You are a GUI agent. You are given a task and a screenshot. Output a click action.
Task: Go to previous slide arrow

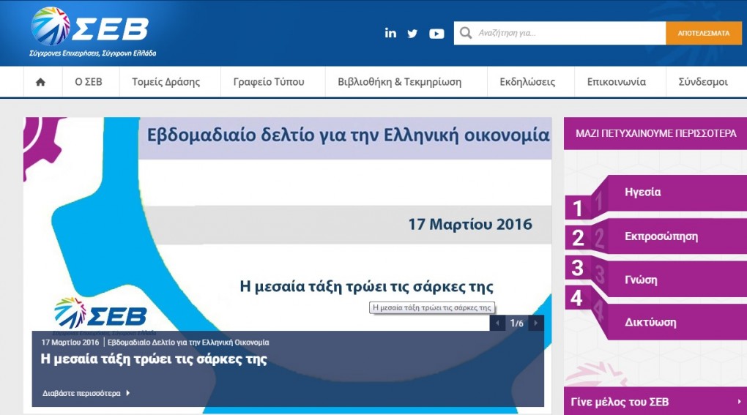click(x=497, y=324)
